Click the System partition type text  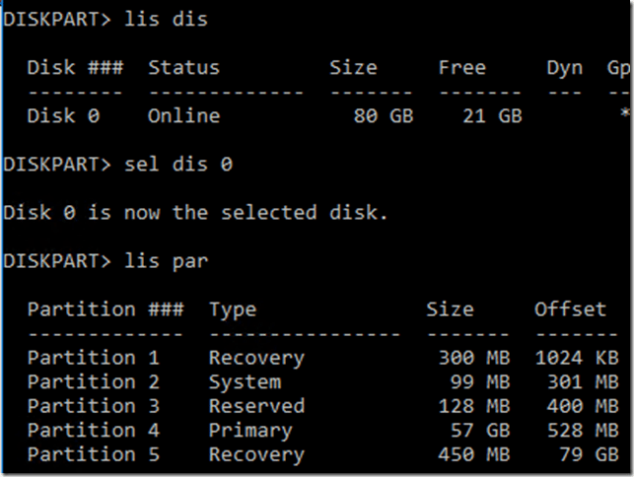point(245,382)
